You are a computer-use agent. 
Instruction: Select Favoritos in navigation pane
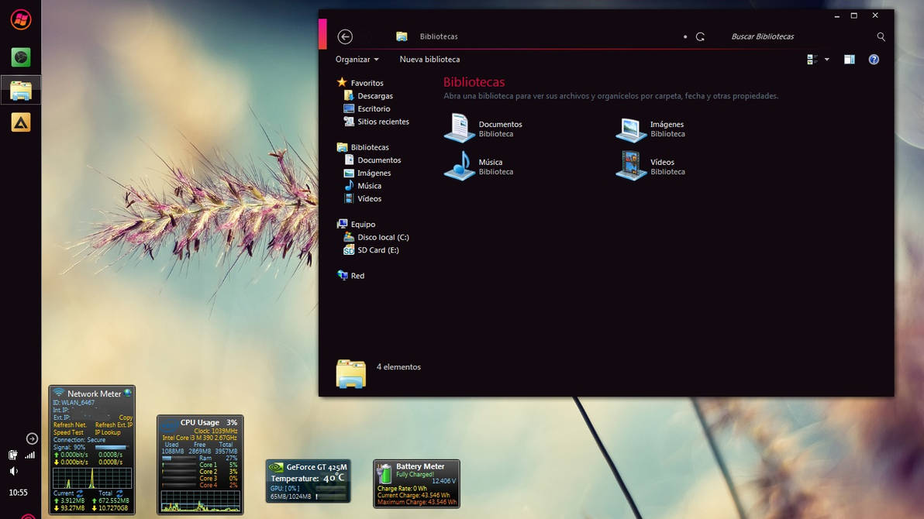(x=367, y=83)
